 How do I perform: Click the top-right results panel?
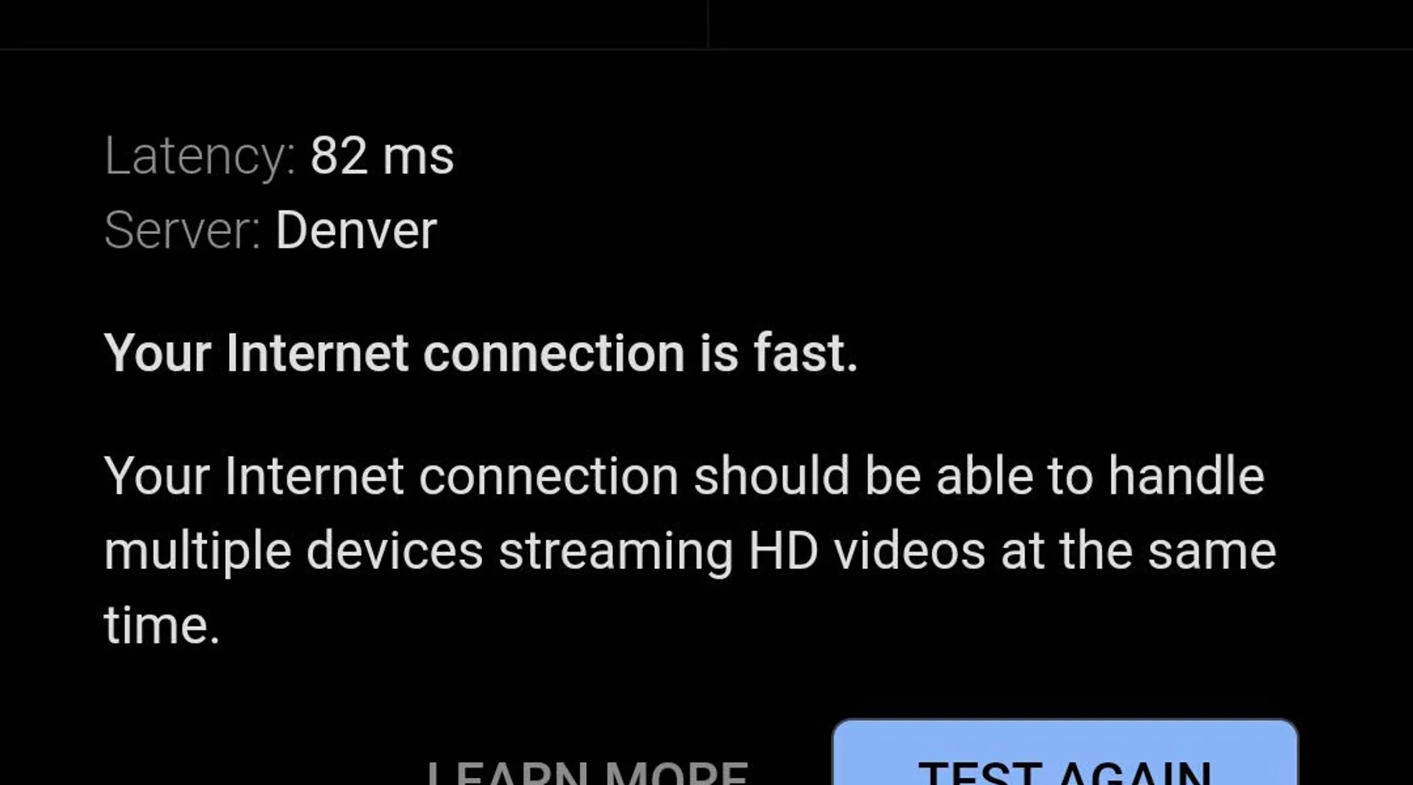(x=1061, y=24)
